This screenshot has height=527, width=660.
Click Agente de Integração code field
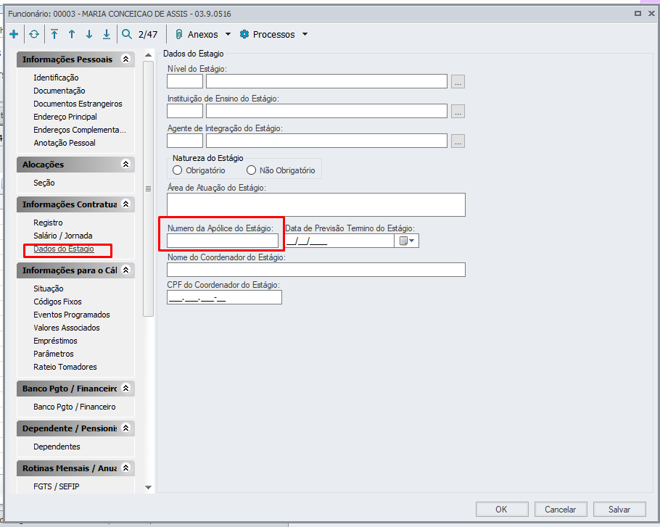click(x=185, y=141)
